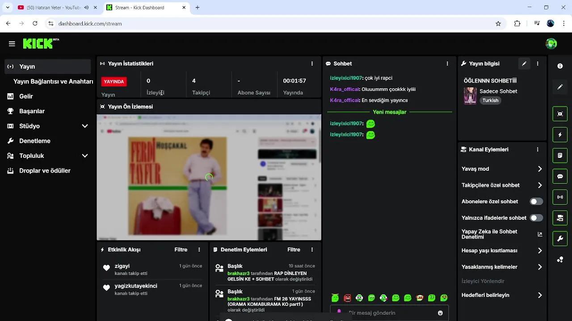Toggle the channel actions icon in right sidebar
This screenshot has height=321, width=572.
coord(560,218)
